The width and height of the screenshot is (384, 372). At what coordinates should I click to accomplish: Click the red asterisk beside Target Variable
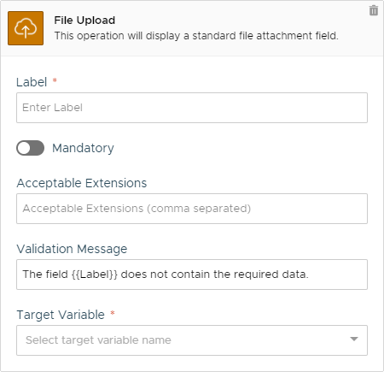pyautogui.click(x=113, y=313)
